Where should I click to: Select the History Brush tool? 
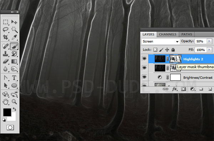pos(14,54)
